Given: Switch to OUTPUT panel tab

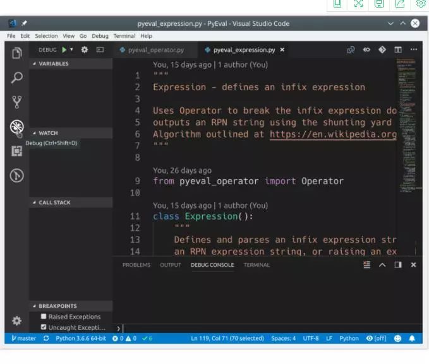Looking at the screenshot, I should 171,265.
